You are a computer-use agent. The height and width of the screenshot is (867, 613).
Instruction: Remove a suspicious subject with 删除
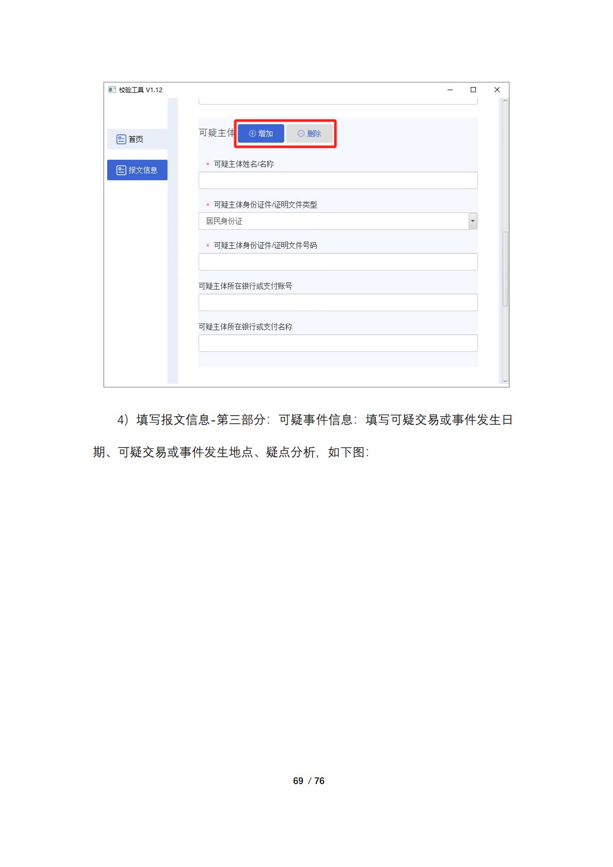coord(310,133)
